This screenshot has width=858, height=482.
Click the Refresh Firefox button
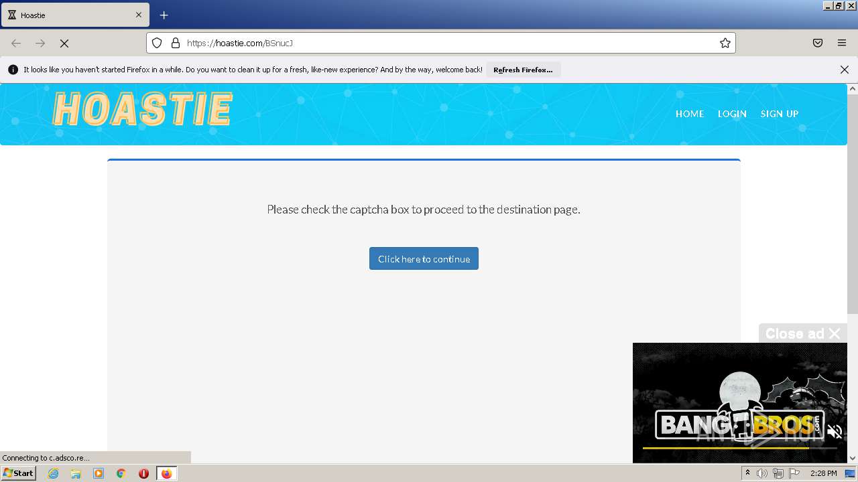tap(523, 70)
